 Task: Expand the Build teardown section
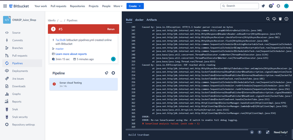[x=139, y=135]
